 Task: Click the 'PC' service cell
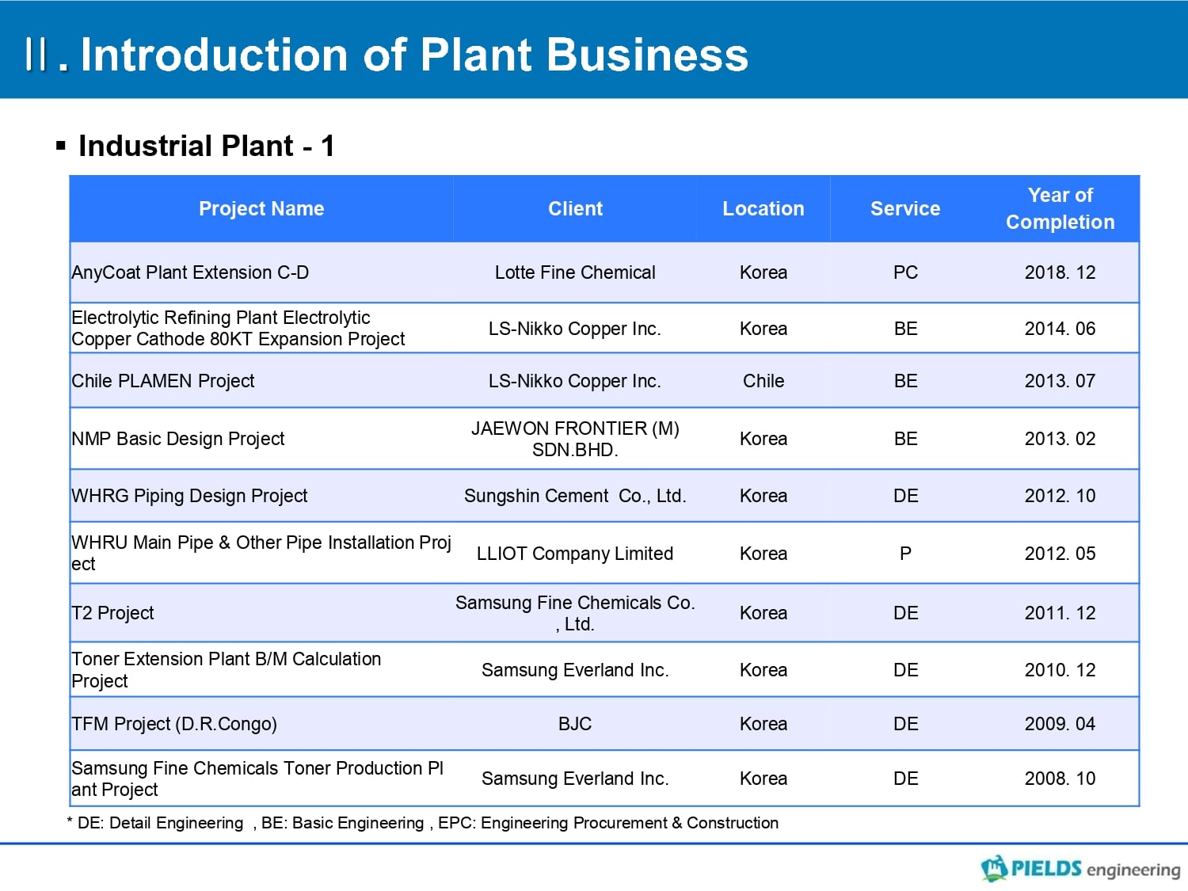click(x=905, y=272)
